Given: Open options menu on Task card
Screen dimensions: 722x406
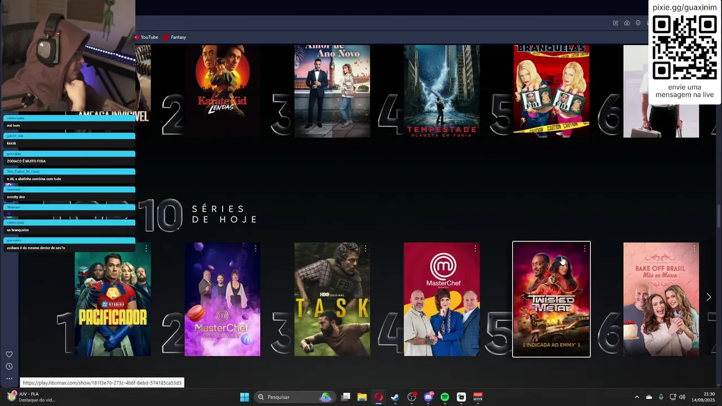Looking at the screenshot, I should point(366,249).
